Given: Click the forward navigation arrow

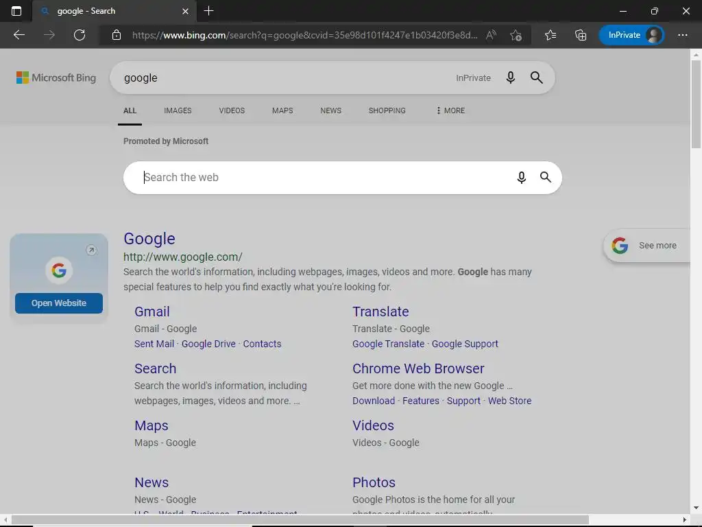Looking at the screenshot, I should point(49,35).
